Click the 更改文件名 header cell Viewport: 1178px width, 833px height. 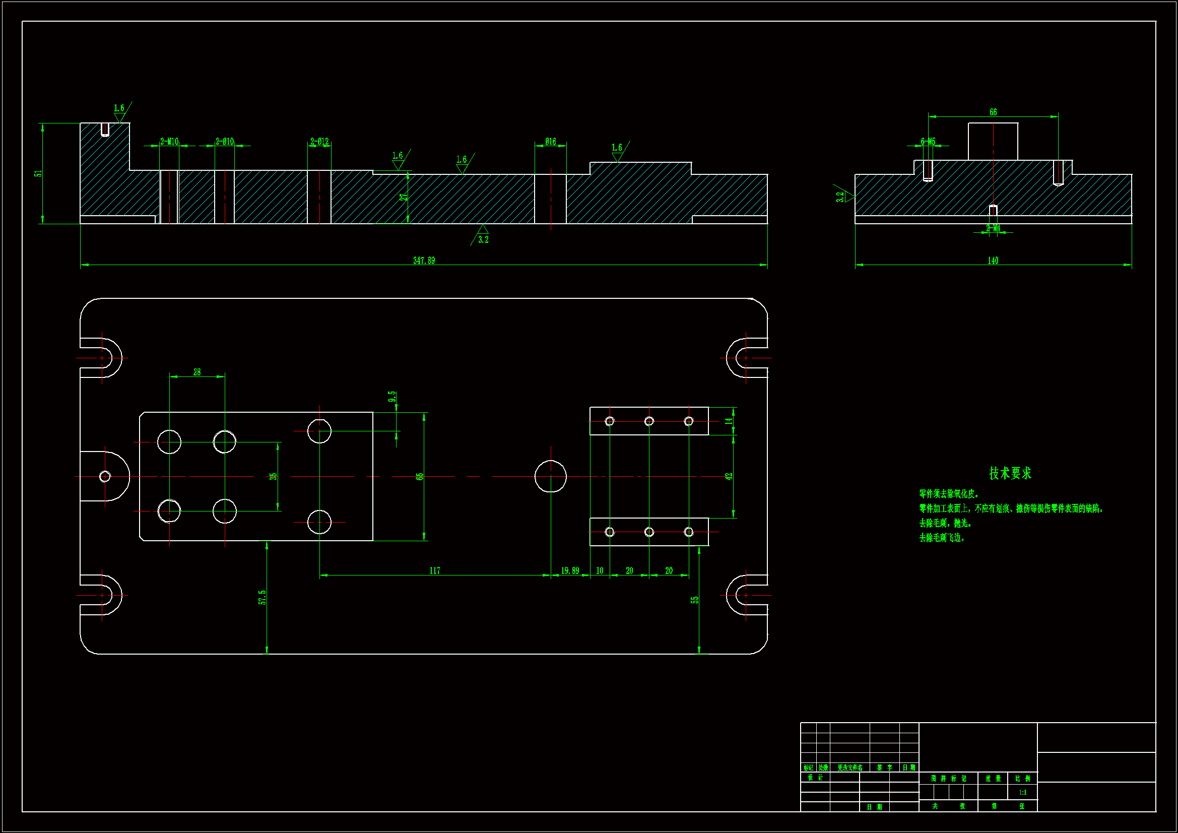(x=849, y=768)
